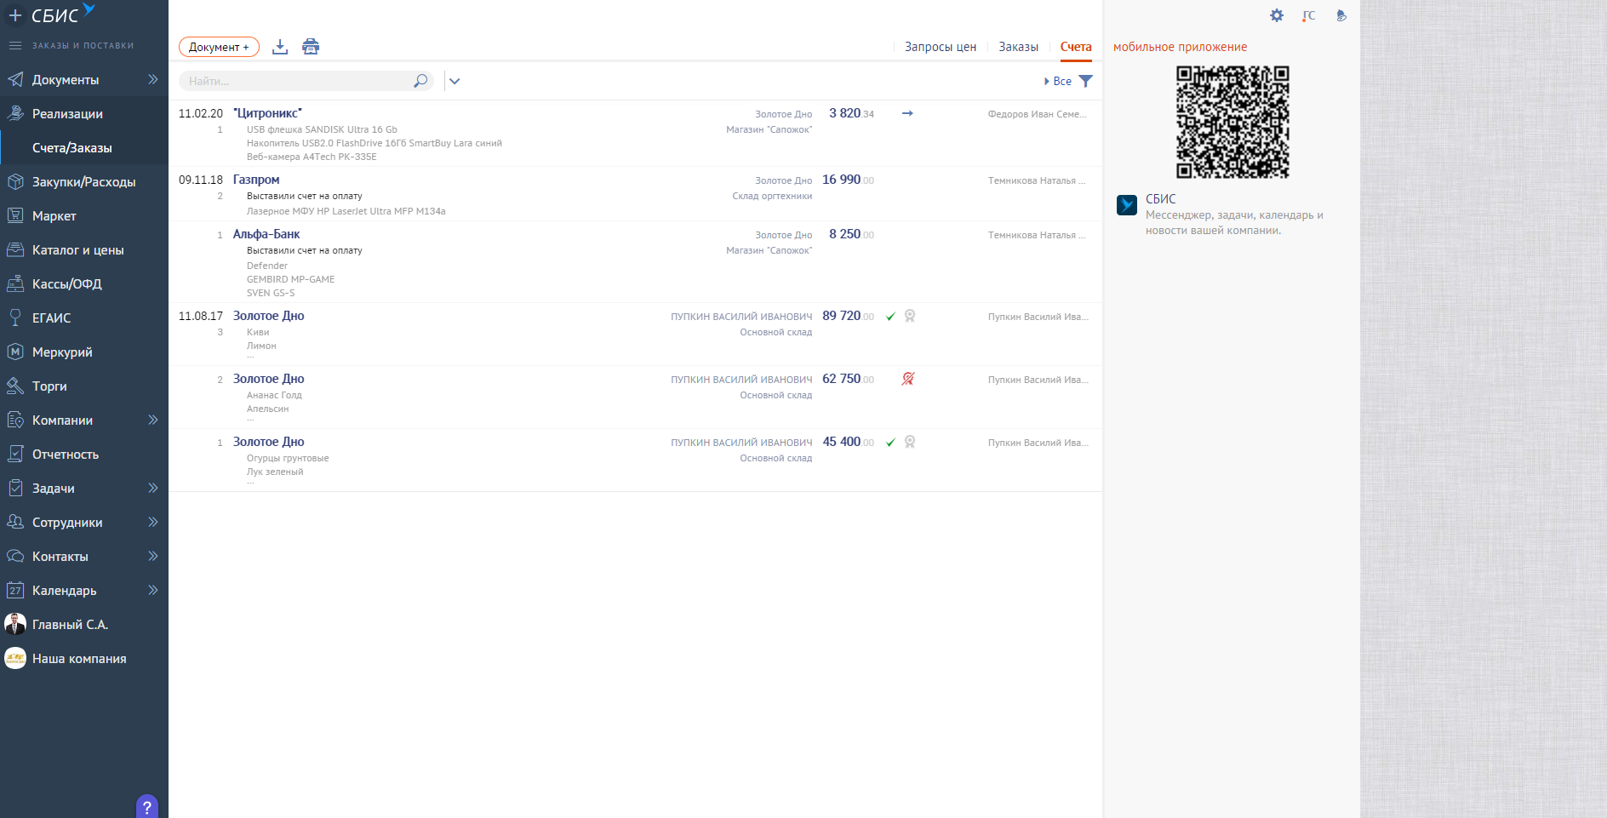Click the printer icon in toolbar
The width and height of the screenshot is (1607, 818).
311,47
